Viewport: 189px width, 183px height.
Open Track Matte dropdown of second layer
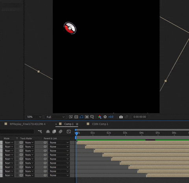pyautogui.click(x=29, y=146)
